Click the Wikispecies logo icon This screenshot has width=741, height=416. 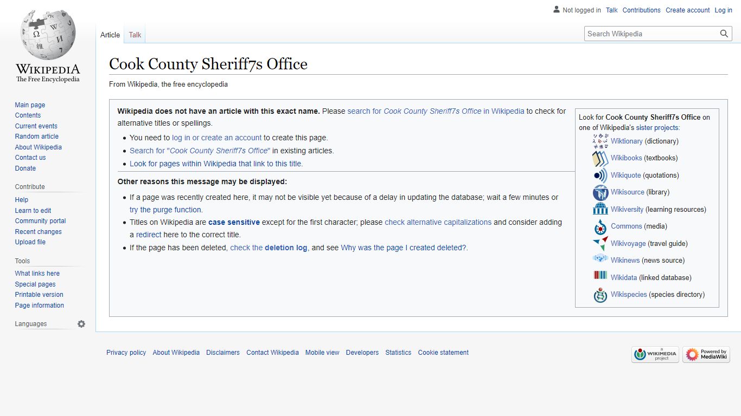click(601, 295)
